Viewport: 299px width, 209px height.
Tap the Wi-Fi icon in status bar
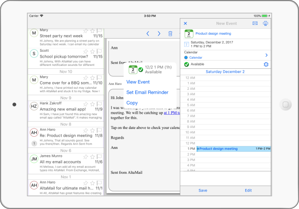pos(42,16)
